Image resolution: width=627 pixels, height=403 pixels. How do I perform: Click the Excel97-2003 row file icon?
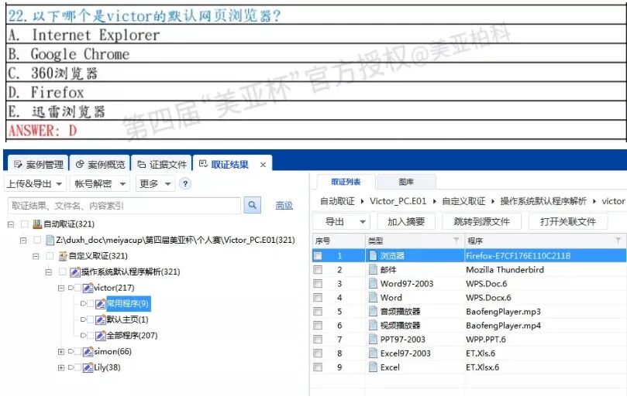[x=373, y=353]
